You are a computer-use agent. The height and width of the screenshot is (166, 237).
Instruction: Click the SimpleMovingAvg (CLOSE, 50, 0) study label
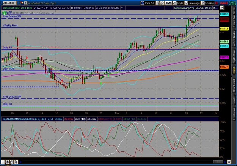coord(193,8)
